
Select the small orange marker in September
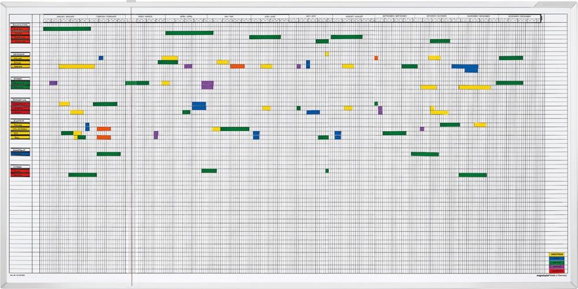point(376,58)
